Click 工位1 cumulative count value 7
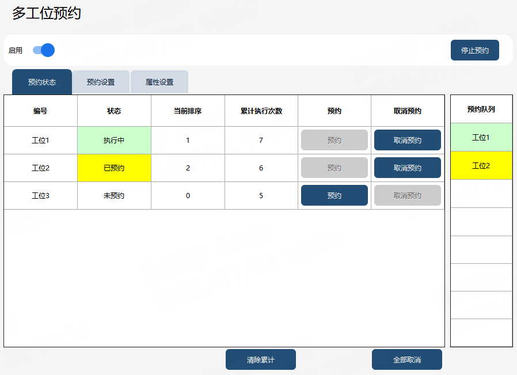This screenshot has height=375, width=517. pyautogui.click(x=261, y=140)
